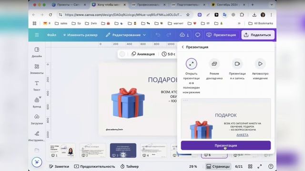Open the help question mark

(x=271, y=167)
